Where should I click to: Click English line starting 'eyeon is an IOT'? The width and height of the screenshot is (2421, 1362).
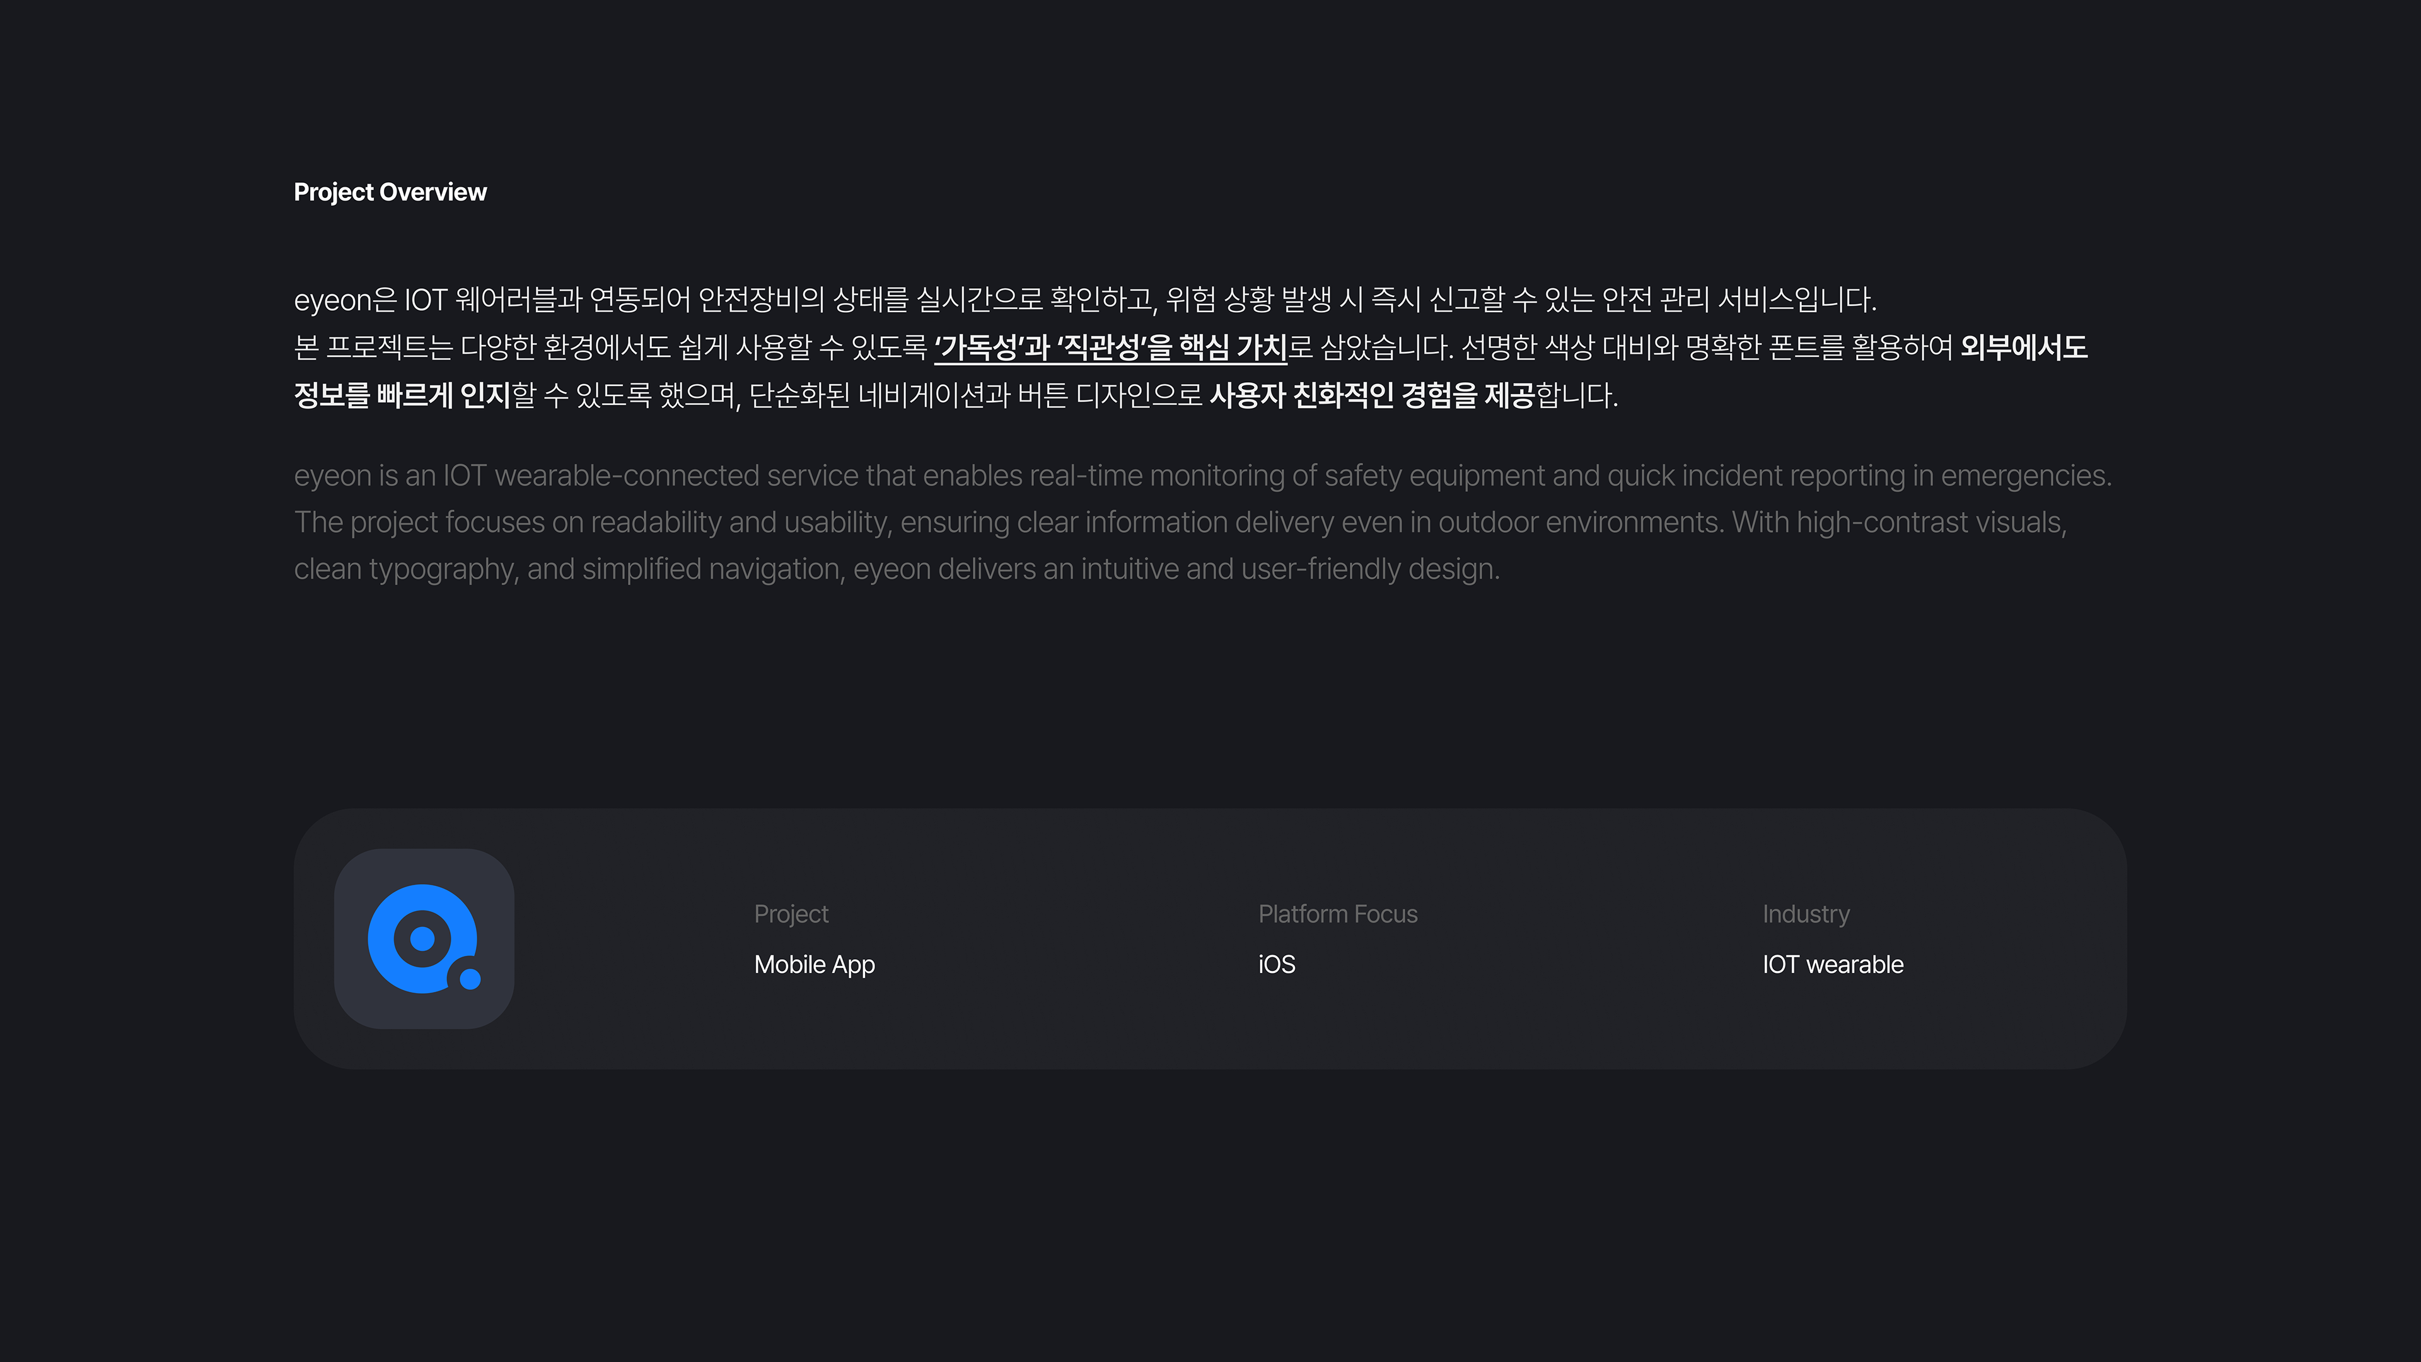tap(1202, 475)
